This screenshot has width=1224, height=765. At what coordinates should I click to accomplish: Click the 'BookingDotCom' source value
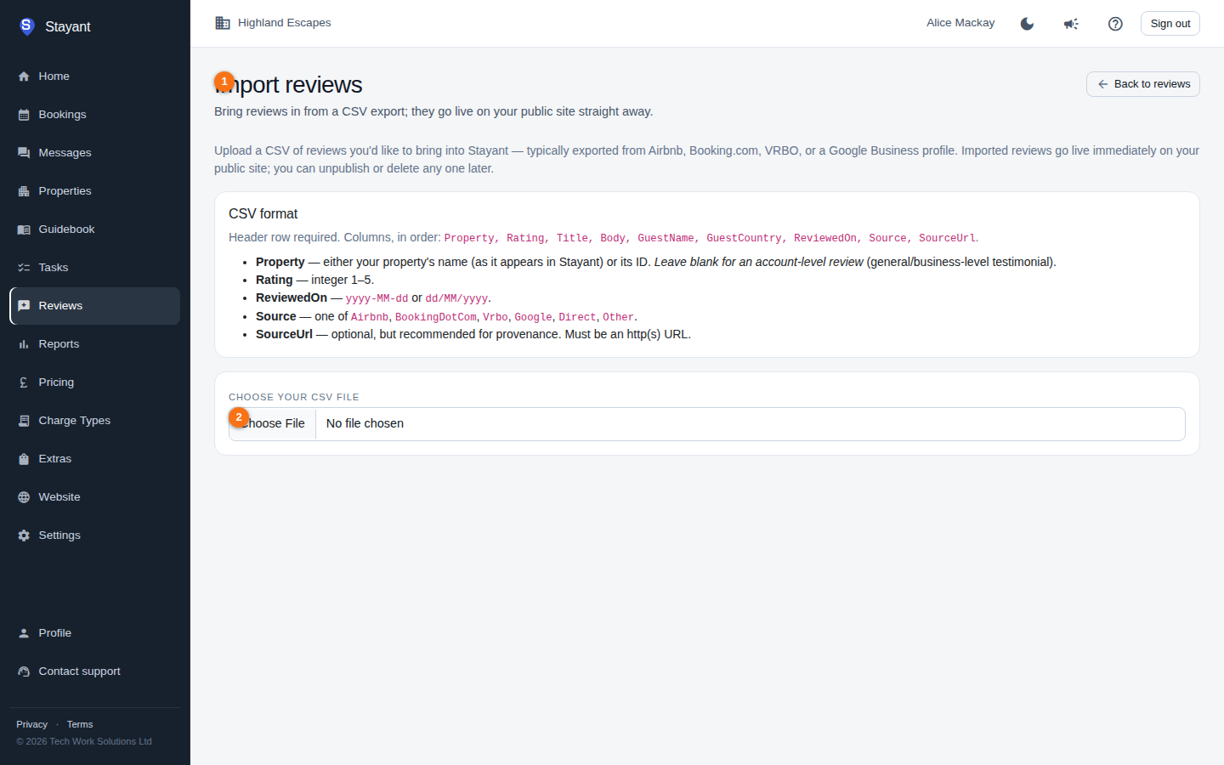(x=435, y=317)
